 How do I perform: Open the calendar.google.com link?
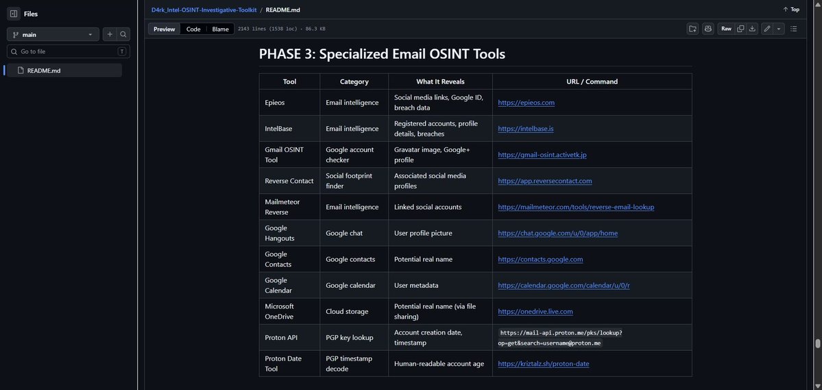[x=564, y=286]
